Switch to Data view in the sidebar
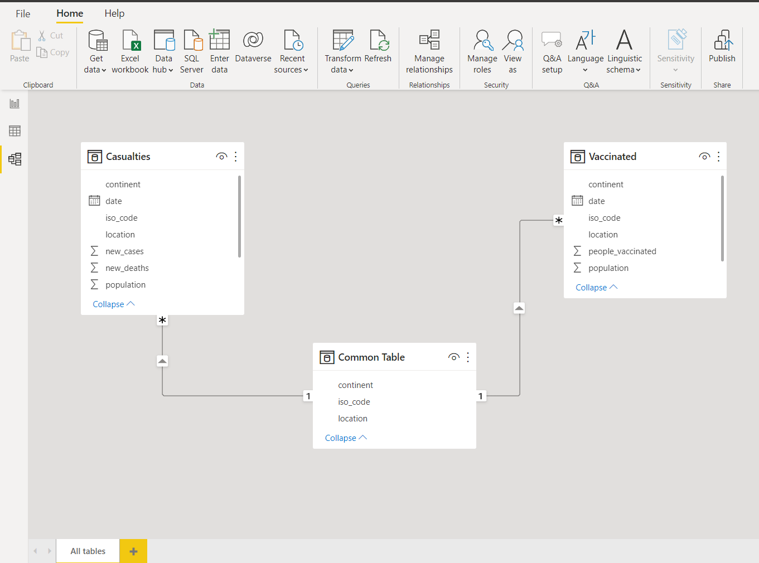Viewport: 759px width, 563px height. (14, 131)
